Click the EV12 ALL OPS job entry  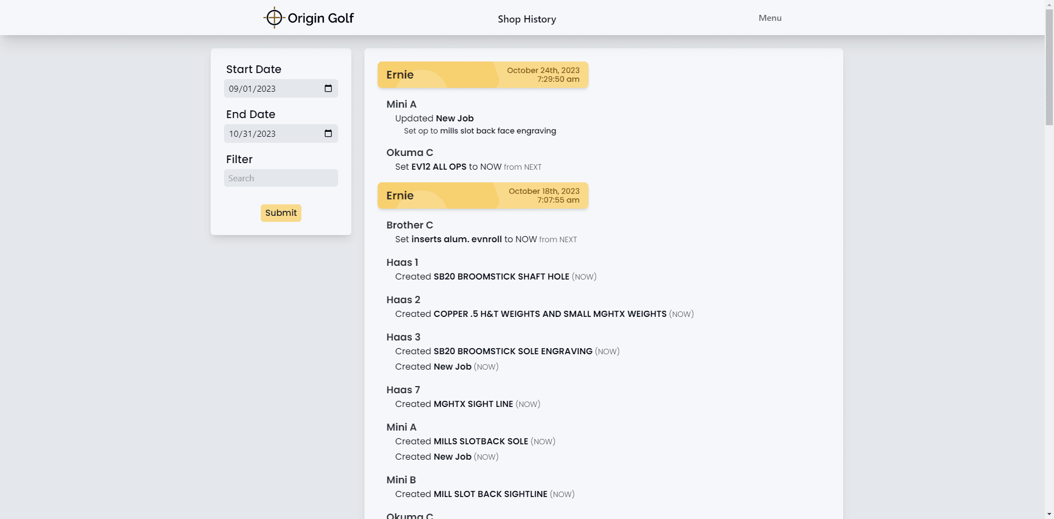pyautogui.click(x=439, y=167)
